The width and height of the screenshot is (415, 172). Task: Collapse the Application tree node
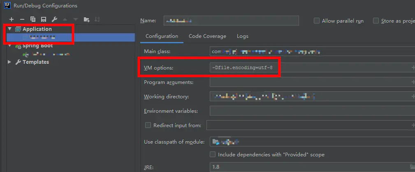point(10,29)
